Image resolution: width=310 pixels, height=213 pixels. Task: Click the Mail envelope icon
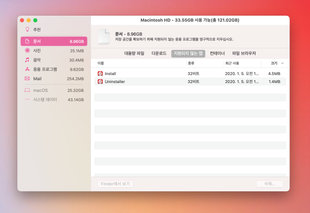[x=27, y=79]
